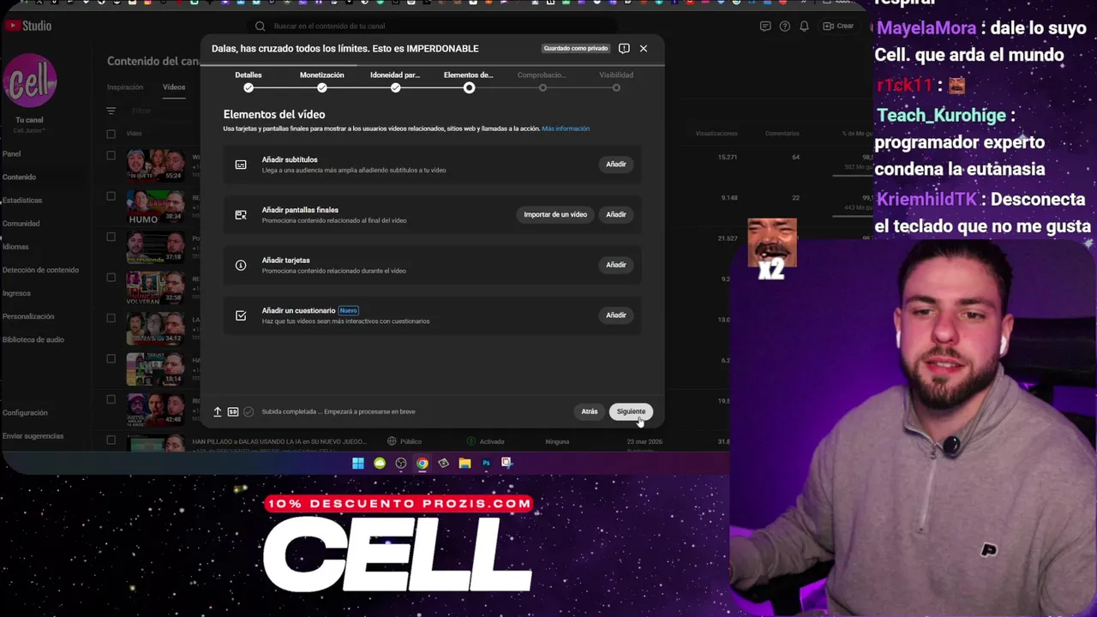Open Configuración in the Studio sidebar
Image resolution: width=1097 pixels, height=617 pixels.
click(x=25, y=413)
